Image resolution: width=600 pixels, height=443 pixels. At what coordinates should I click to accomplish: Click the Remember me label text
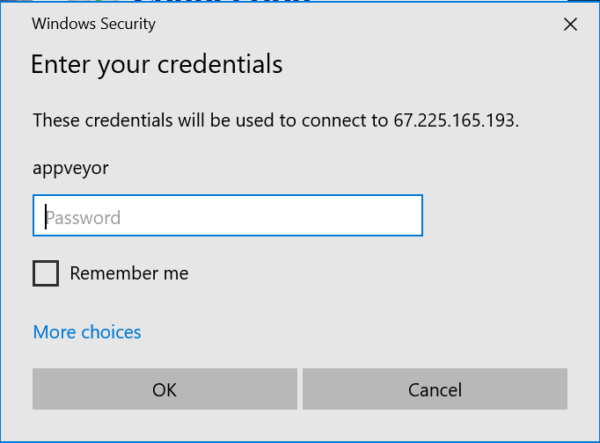tap(129, 273)
